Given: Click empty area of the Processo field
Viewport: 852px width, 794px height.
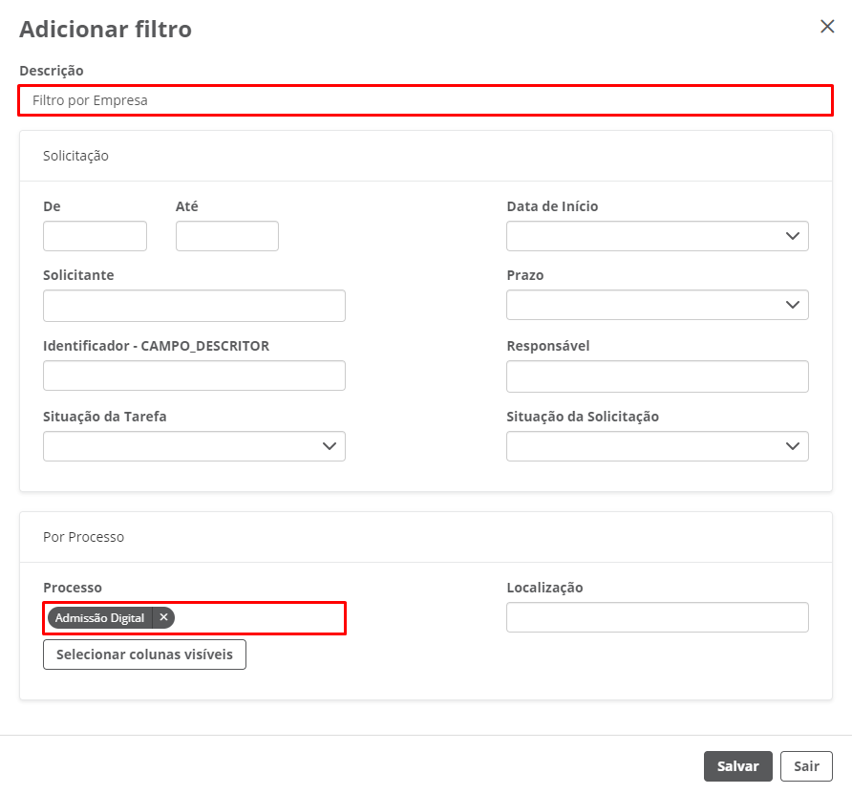Looking at the screenshot, I should (258, 618).
